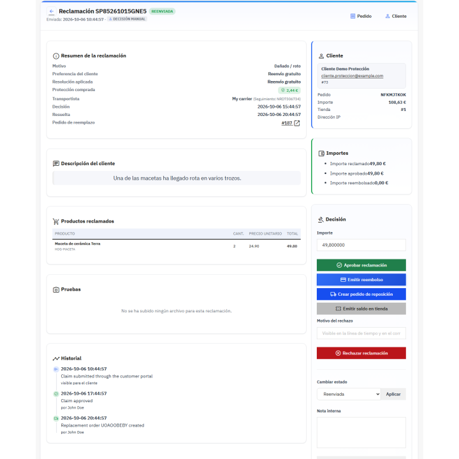This screenshot has height=459, width=459.
Task: Click the chart icon beside Historial
Action: pos(56,358)
